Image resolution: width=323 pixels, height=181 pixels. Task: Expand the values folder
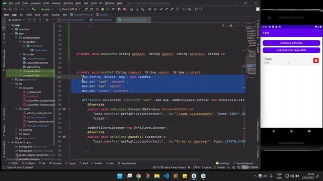coord(16,134)
